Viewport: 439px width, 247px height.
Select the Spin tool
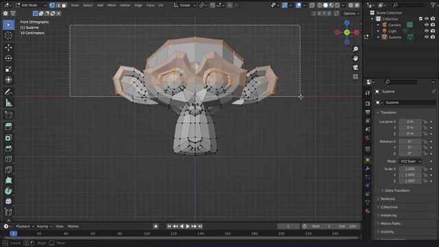point(8,191)
